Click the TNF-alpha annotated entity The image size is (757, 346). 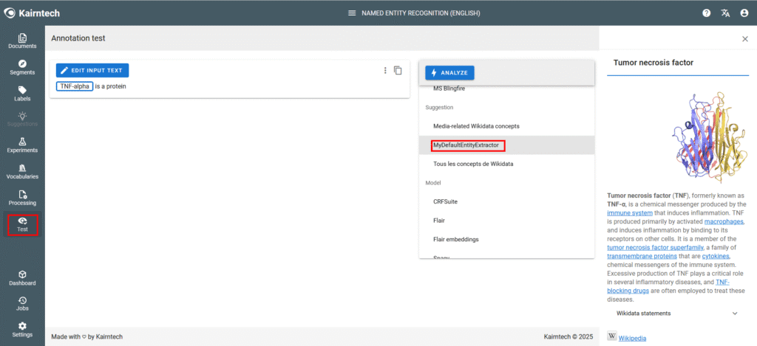pyautogui.click(x=75, y=86)
